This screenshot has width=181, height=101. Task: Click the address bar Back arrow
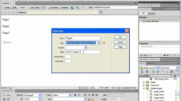[5, 12]
